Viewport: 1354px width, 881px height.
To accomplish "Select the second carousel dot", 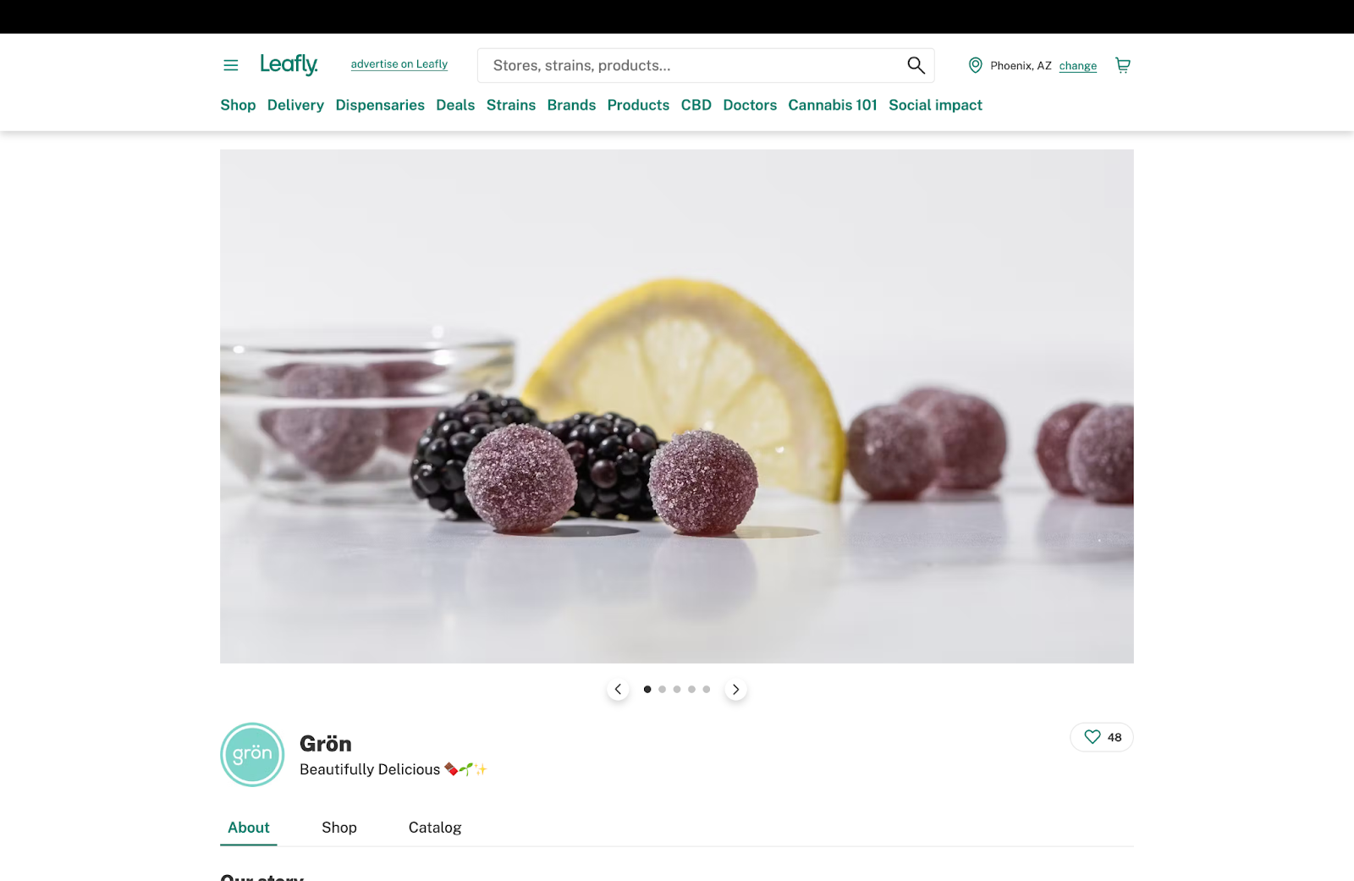I will 662,689.
